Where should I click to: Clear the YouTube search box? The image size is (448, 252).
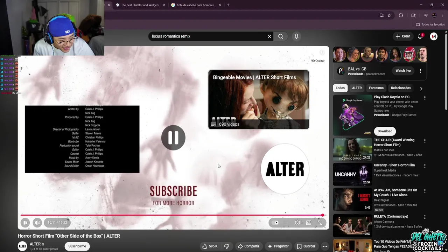coord(269,36)
